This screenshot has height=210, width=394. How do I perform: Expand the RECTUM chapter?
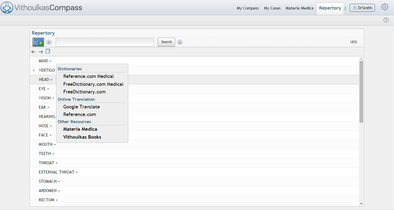[x=48, y=200]
